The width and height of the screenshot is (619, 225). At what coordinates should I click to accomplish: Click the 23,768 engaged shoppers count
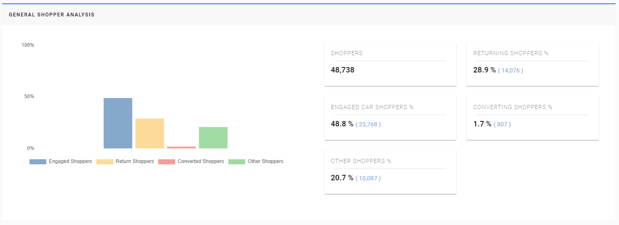368,124
